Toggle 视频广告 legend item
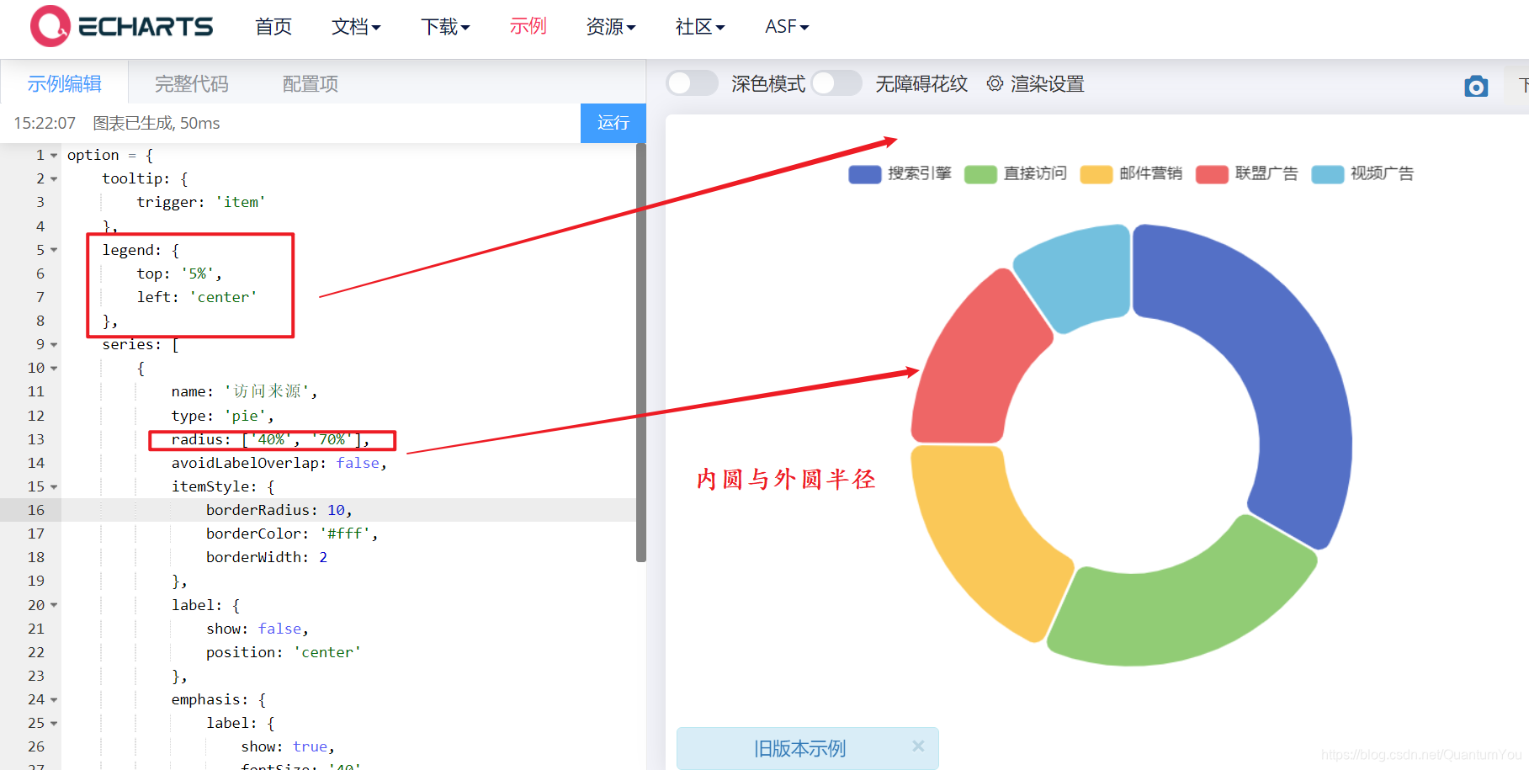This screenshot has width=1529, height=770. pos(1362,173)
